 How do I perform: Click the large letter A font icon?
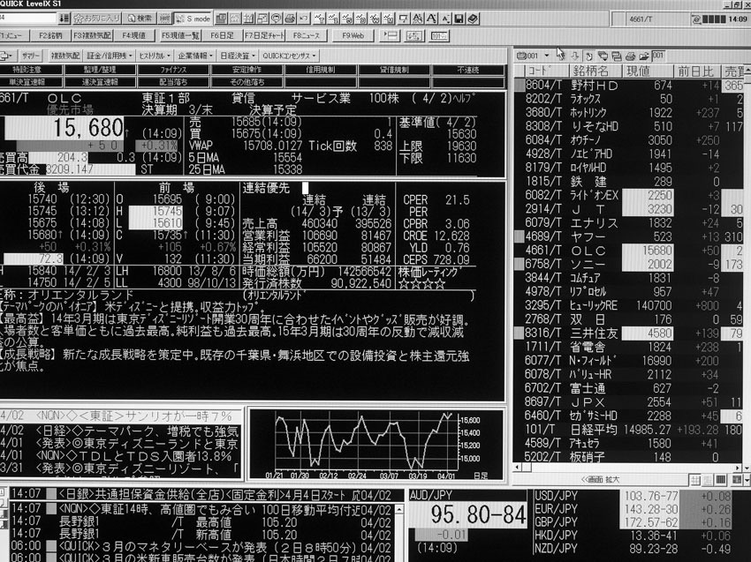click(x=431, y=19)
